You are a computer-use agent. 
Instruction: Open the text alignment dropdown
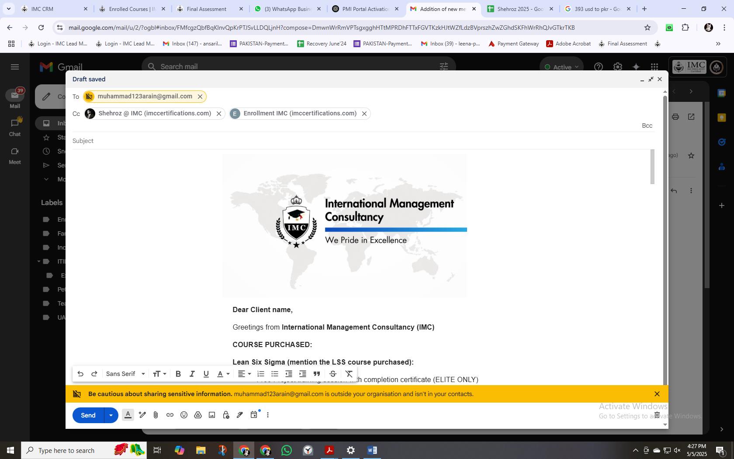click(244, 374)
